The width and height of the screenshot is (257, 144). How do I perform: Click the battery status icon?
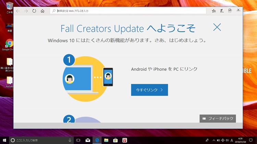218,140
